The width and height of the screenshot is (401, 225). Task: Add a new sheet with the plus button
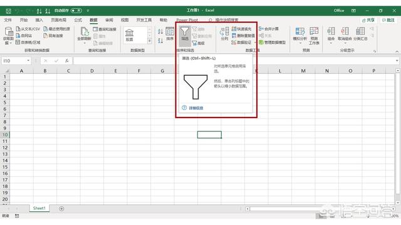61,209
